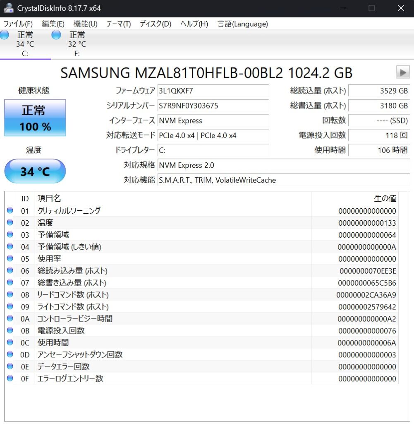Open the ファイル(F) menu
Image resolution: width=414 pixels, height=424 pixels.
pyautogui.click(x=18, y=24)
